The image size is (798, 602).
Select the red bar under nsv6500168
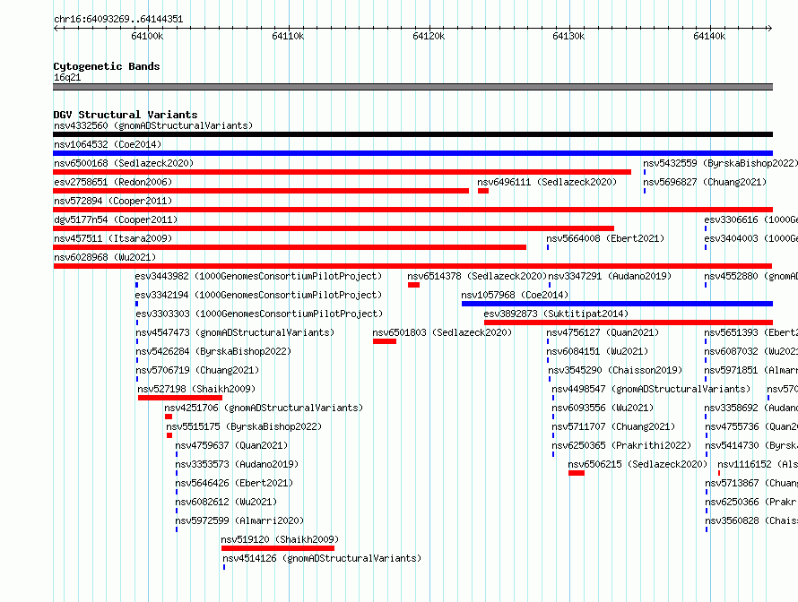point(342,172)
